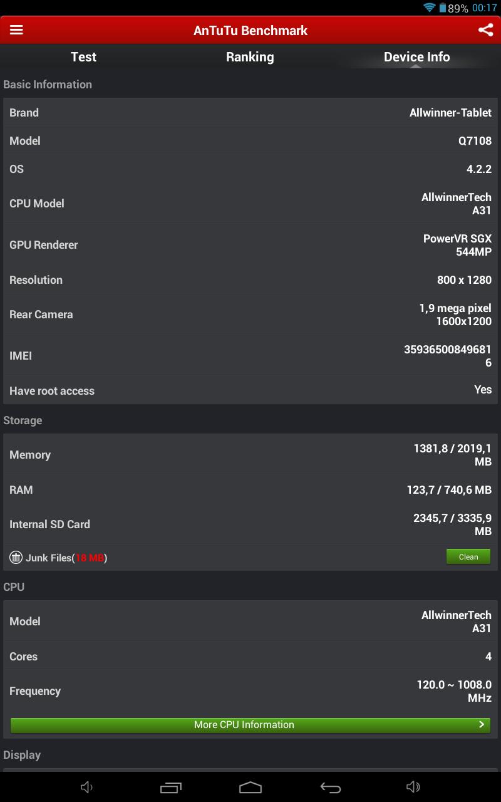Click the trash can icon beside Junk Files
This screenshot has width=501, height=802.
(16, 557)
